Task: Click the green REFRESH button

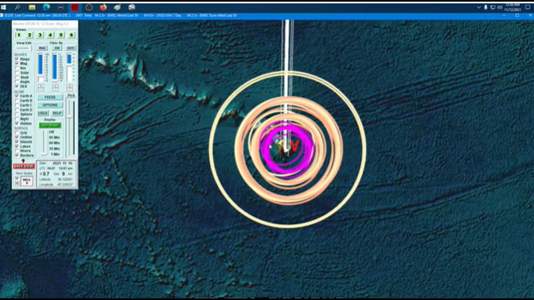Action: coord(50,125)
